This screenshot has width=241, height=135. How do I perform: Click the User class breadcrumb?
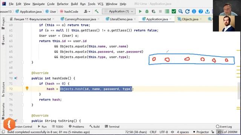(x=51, y=12)
